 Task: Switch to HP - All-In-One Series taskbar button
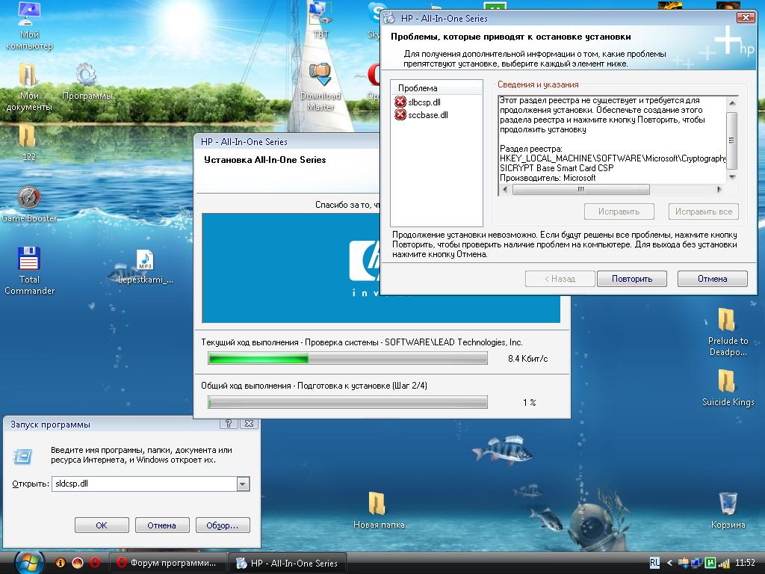288,563
